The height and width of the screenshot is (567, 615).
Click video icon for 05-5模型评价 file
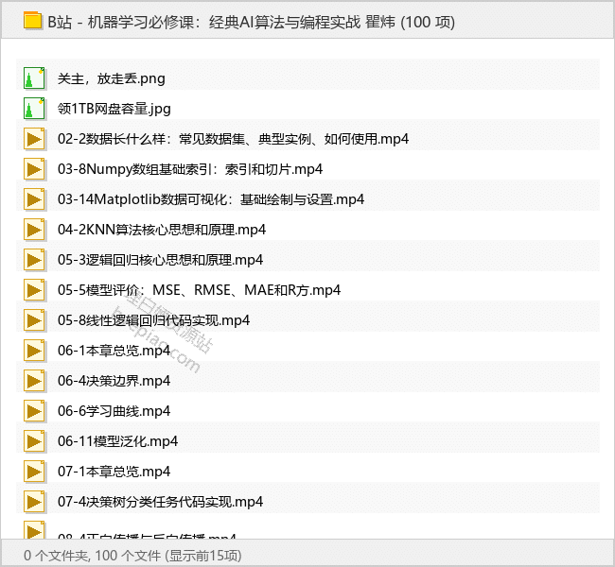[x=34, y=290]
